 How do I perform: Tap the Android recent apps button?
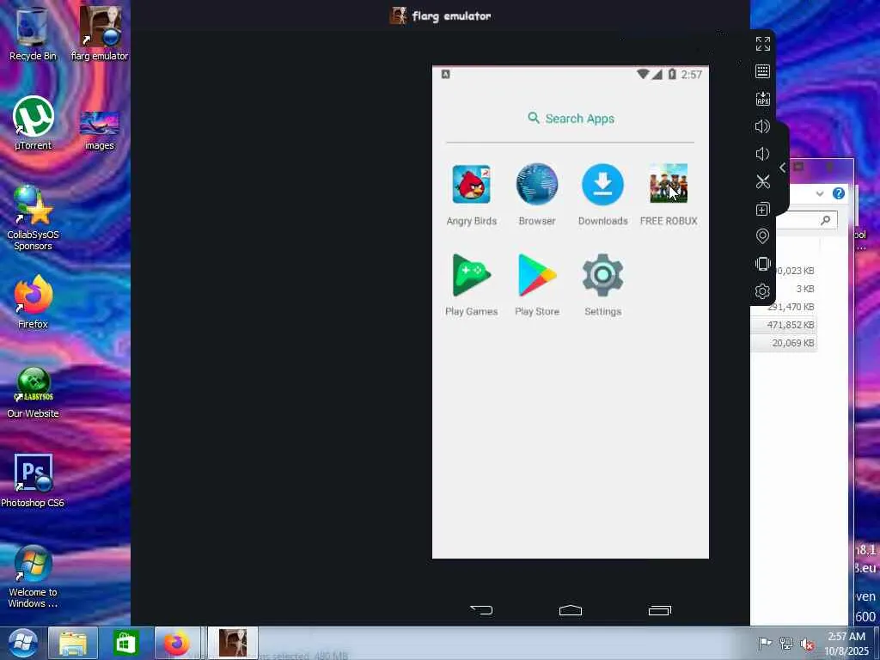(x=660, y=610)
